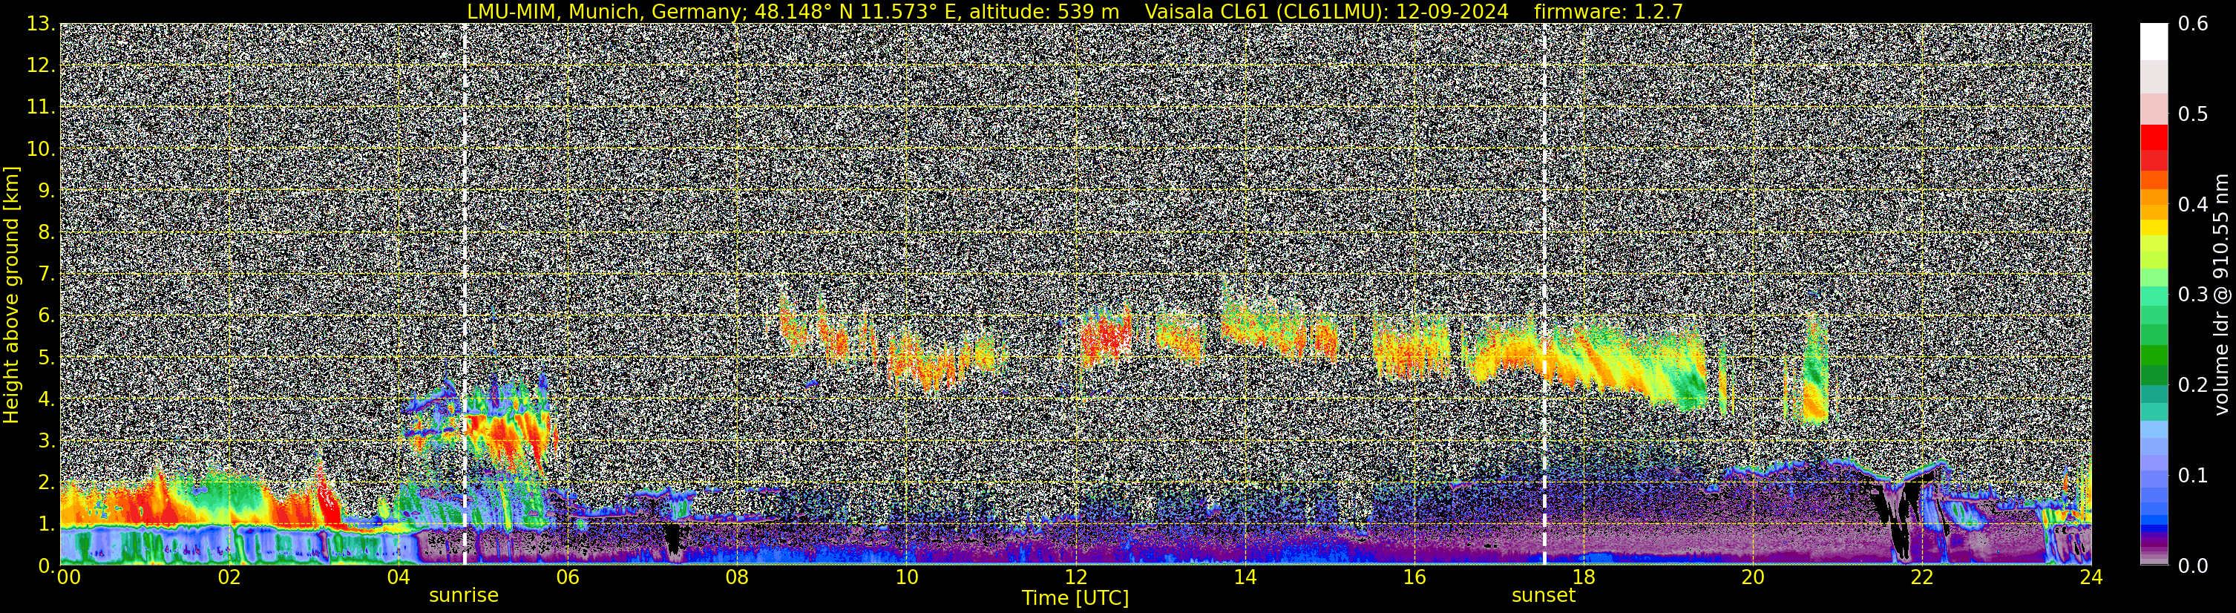2236x613 pixels.
Task: Click the time axis tick label 04
Action: click(399, 578)
